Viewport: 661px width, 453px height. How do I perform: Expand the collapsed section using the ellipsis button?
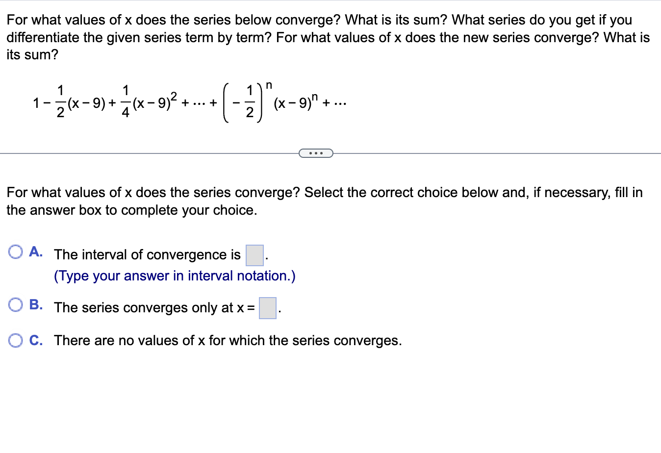(316, 153)
